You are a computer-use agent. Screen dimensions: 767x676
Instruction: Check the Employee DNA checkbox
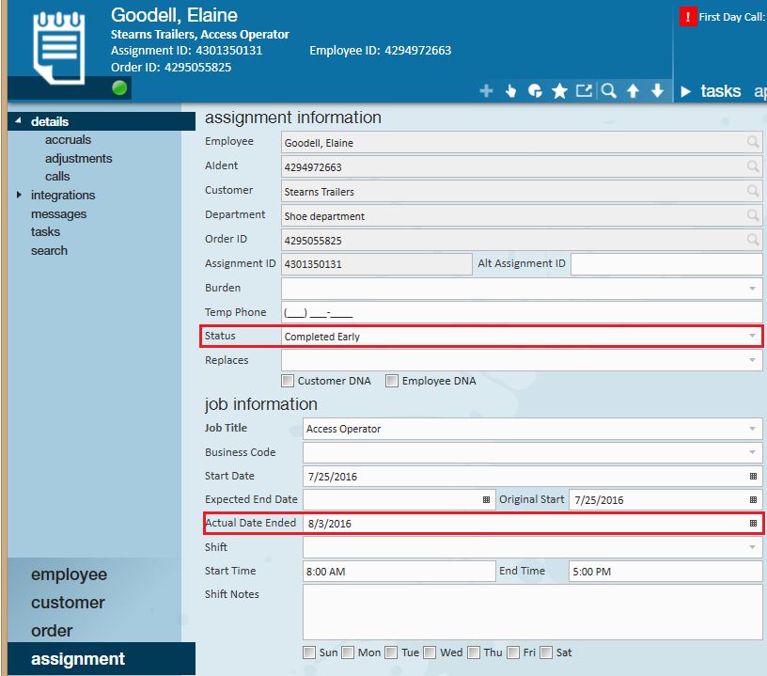coord(392,381)
